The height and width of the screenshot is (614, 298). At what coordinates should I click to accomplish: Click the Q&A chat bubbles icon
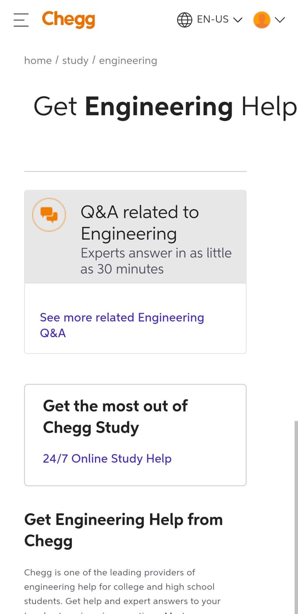point(49,214)
